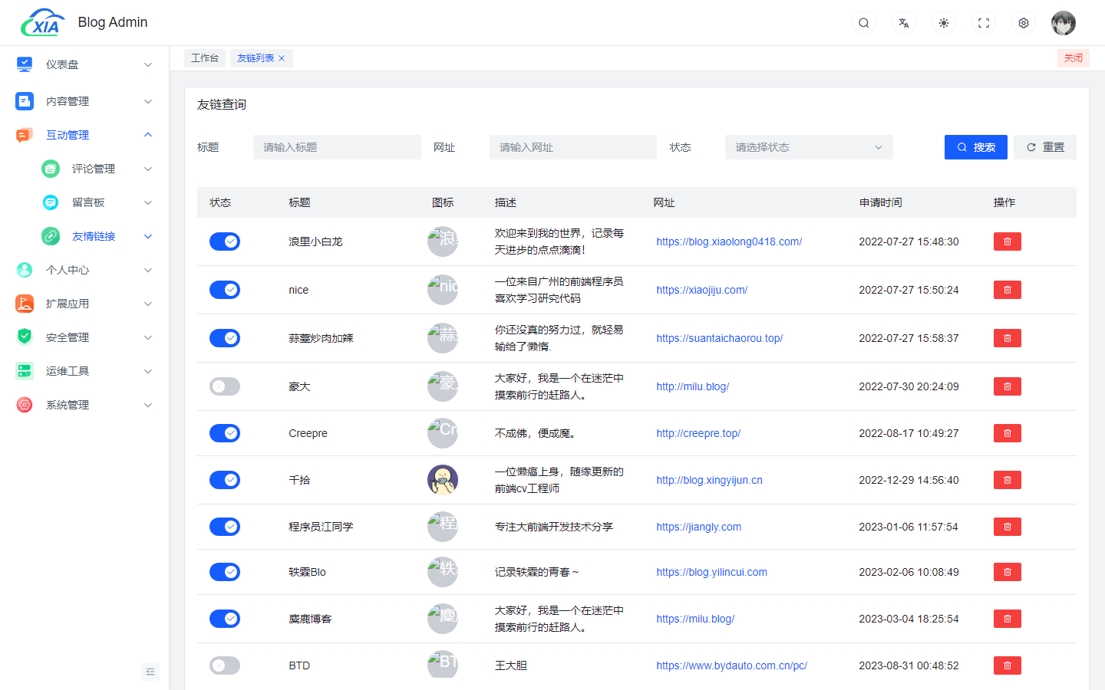1105x690 pixels.
Task: Click the search magnifier icon in header
Action: (864, 23)
